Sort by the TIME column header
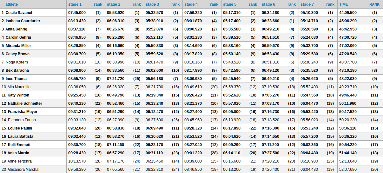Screen dimensions: 383x173 (x=343, y=4)
